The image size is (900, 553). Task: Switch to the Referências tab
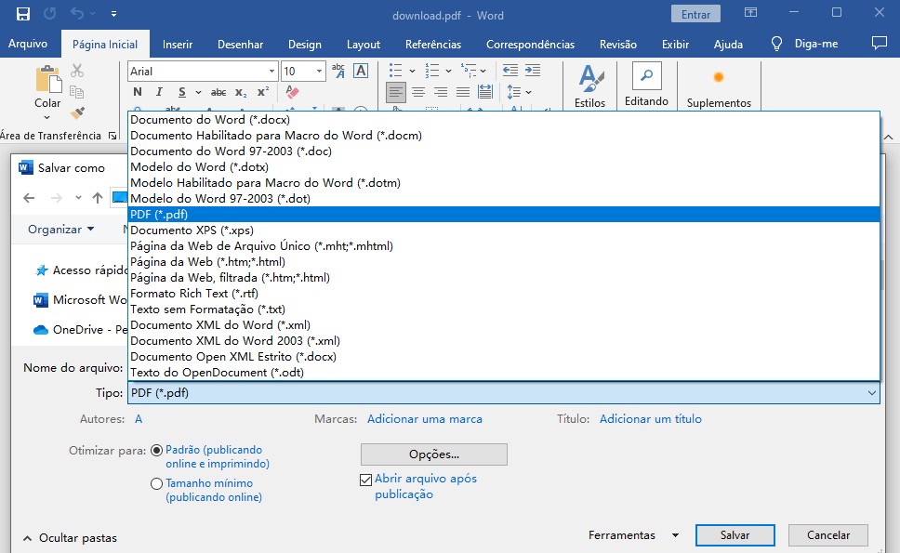click(432, 45)
